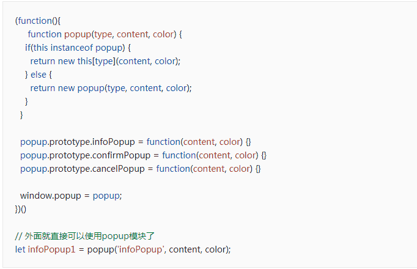Click the closing "})()" line

pos(21,209)
